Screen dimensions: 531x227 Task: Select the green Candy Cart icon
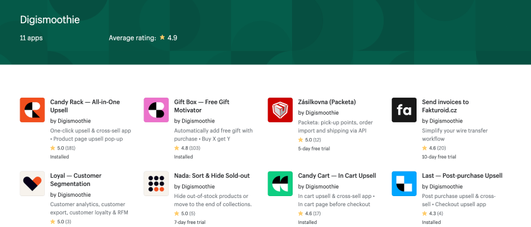click(280, 183)
